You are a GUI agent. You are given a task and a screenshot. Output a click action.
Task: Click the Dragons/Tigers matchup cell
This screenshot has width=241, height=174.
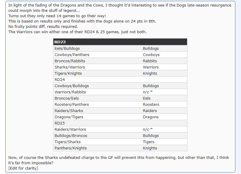(69, 117)
